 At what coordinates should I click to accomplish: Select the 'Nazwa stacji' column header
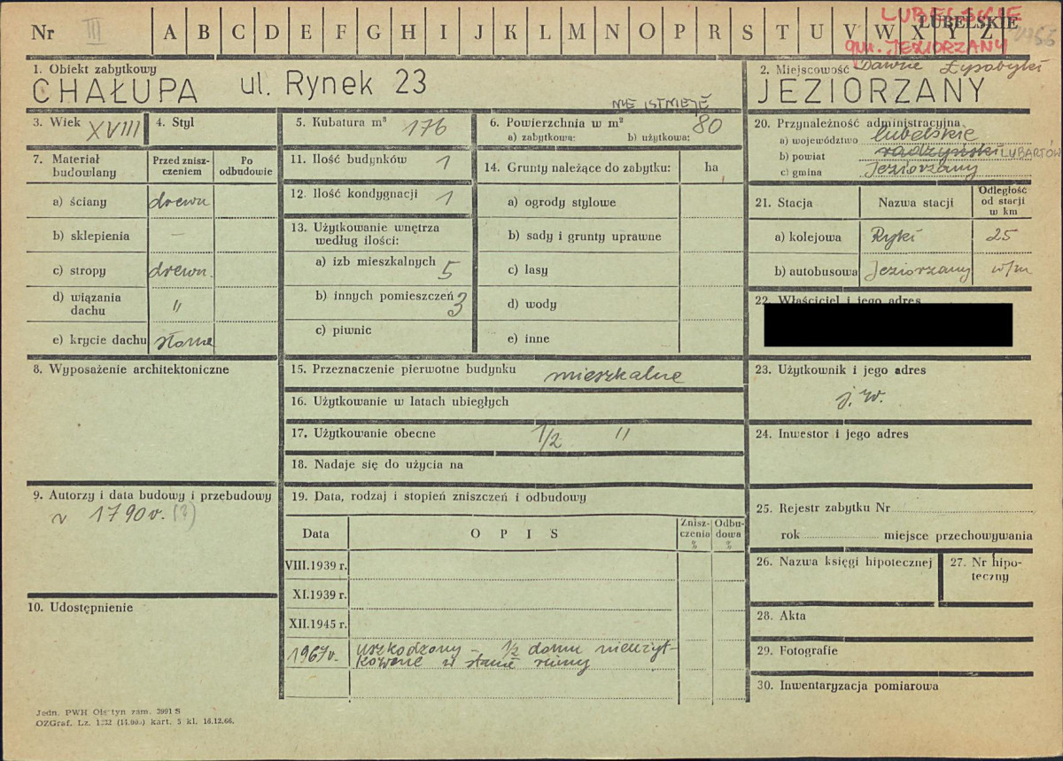915,203
